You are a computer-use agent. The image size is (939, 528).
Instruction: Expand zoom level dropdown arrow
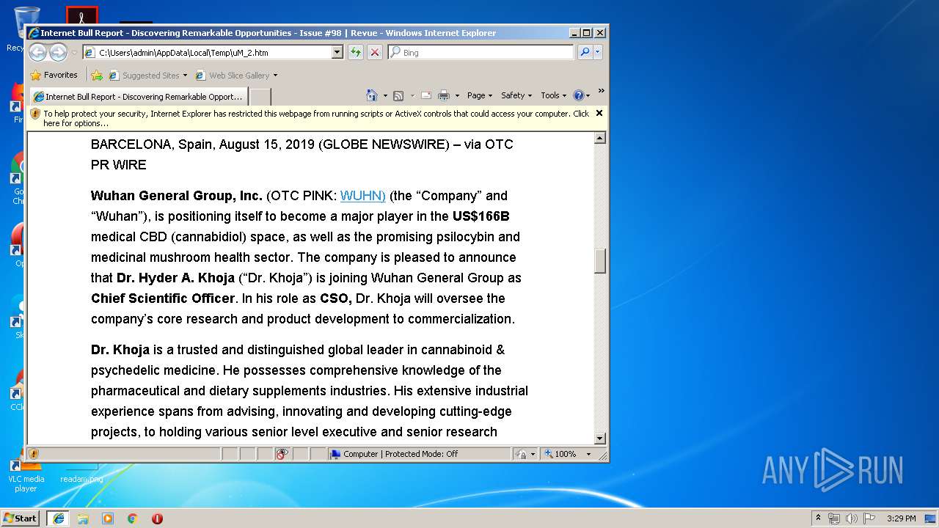coord(588,454)
